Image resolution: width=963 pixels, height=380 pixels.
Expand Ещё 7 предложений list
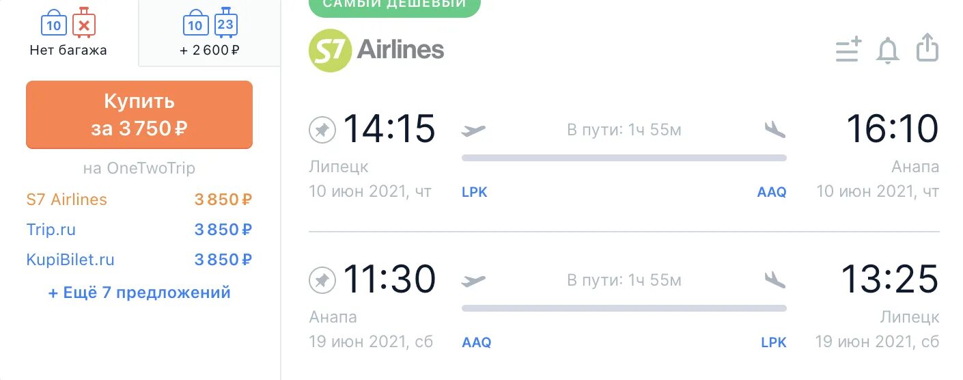click(x=139, y=293)
